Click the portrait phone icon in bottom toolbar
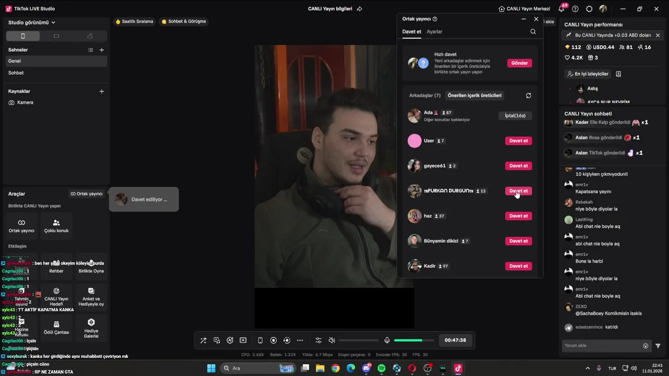669x376 pixels. coord(260,340)
